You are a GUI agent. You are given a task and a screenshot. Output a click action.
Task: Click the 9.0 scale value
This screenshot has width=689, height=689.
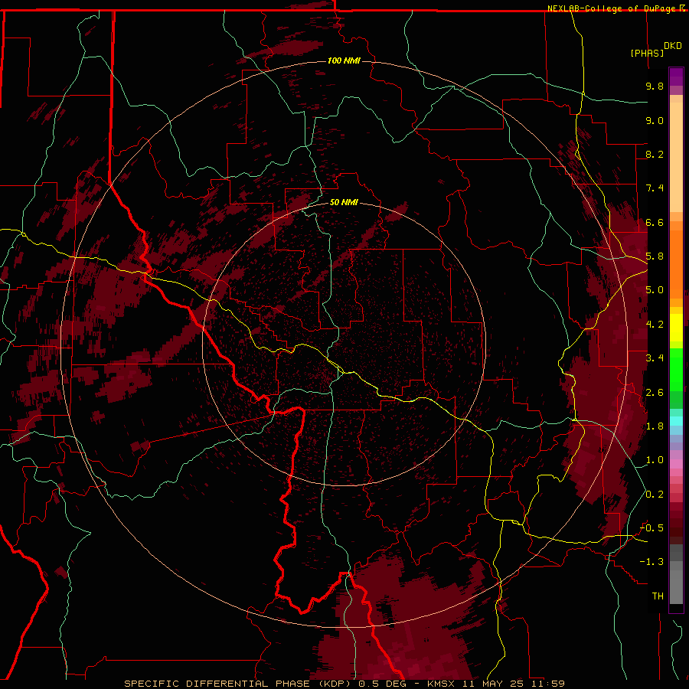[655, 120]
